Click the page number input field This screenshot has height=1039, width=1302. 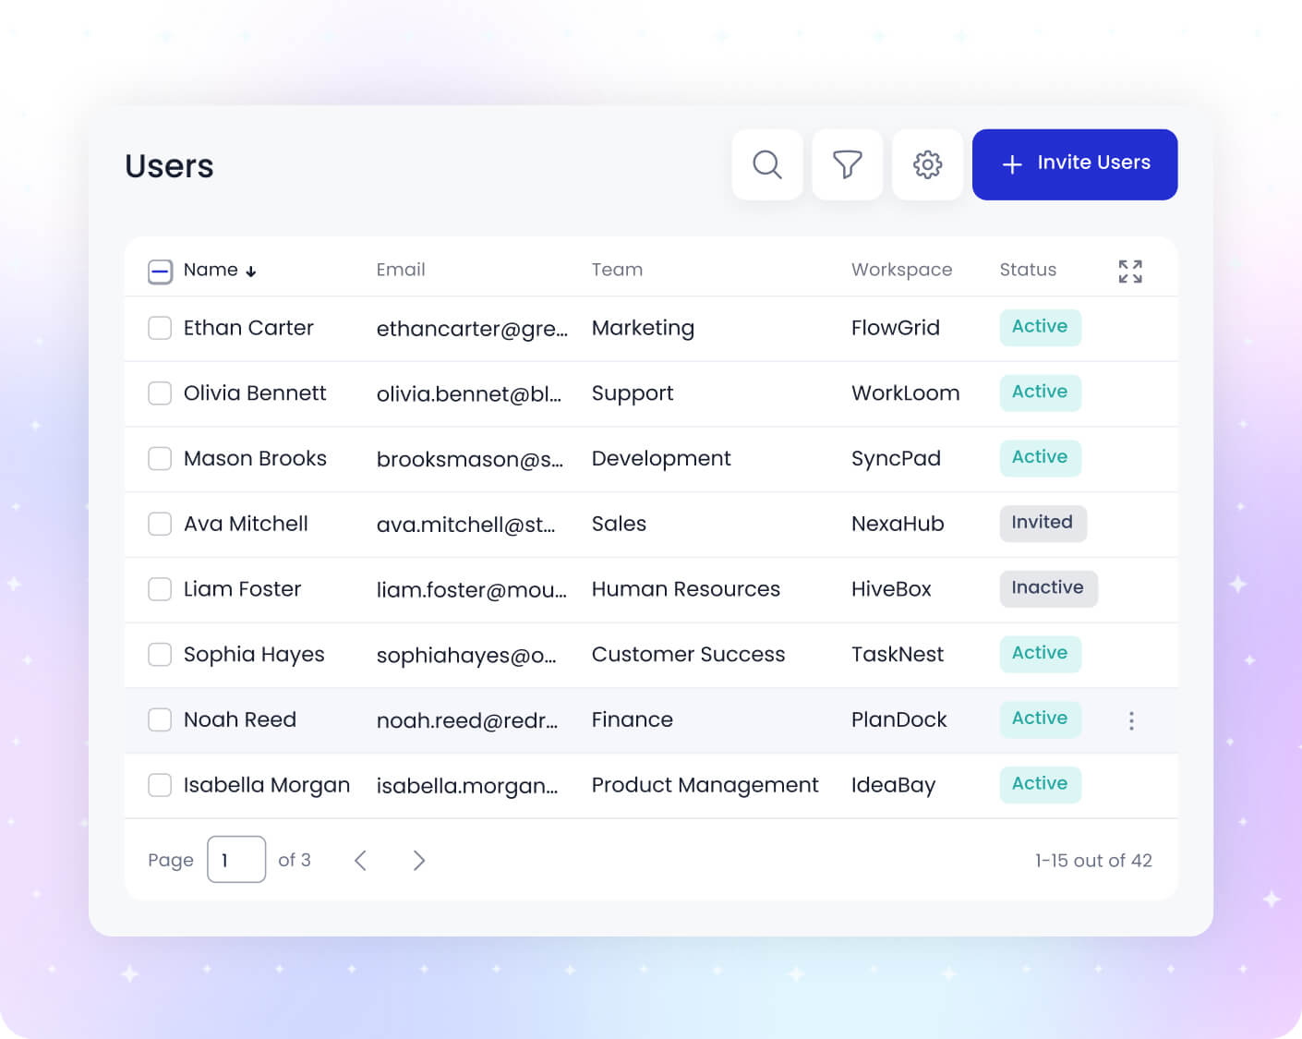tap(236, 859)
